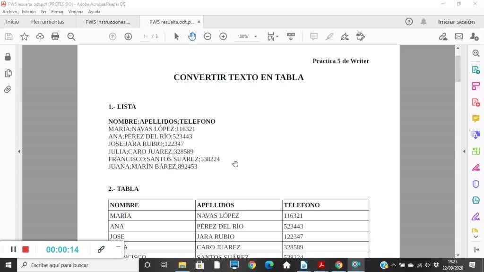
Task: Open the Archivo menu
Action: tap(9, 12)
